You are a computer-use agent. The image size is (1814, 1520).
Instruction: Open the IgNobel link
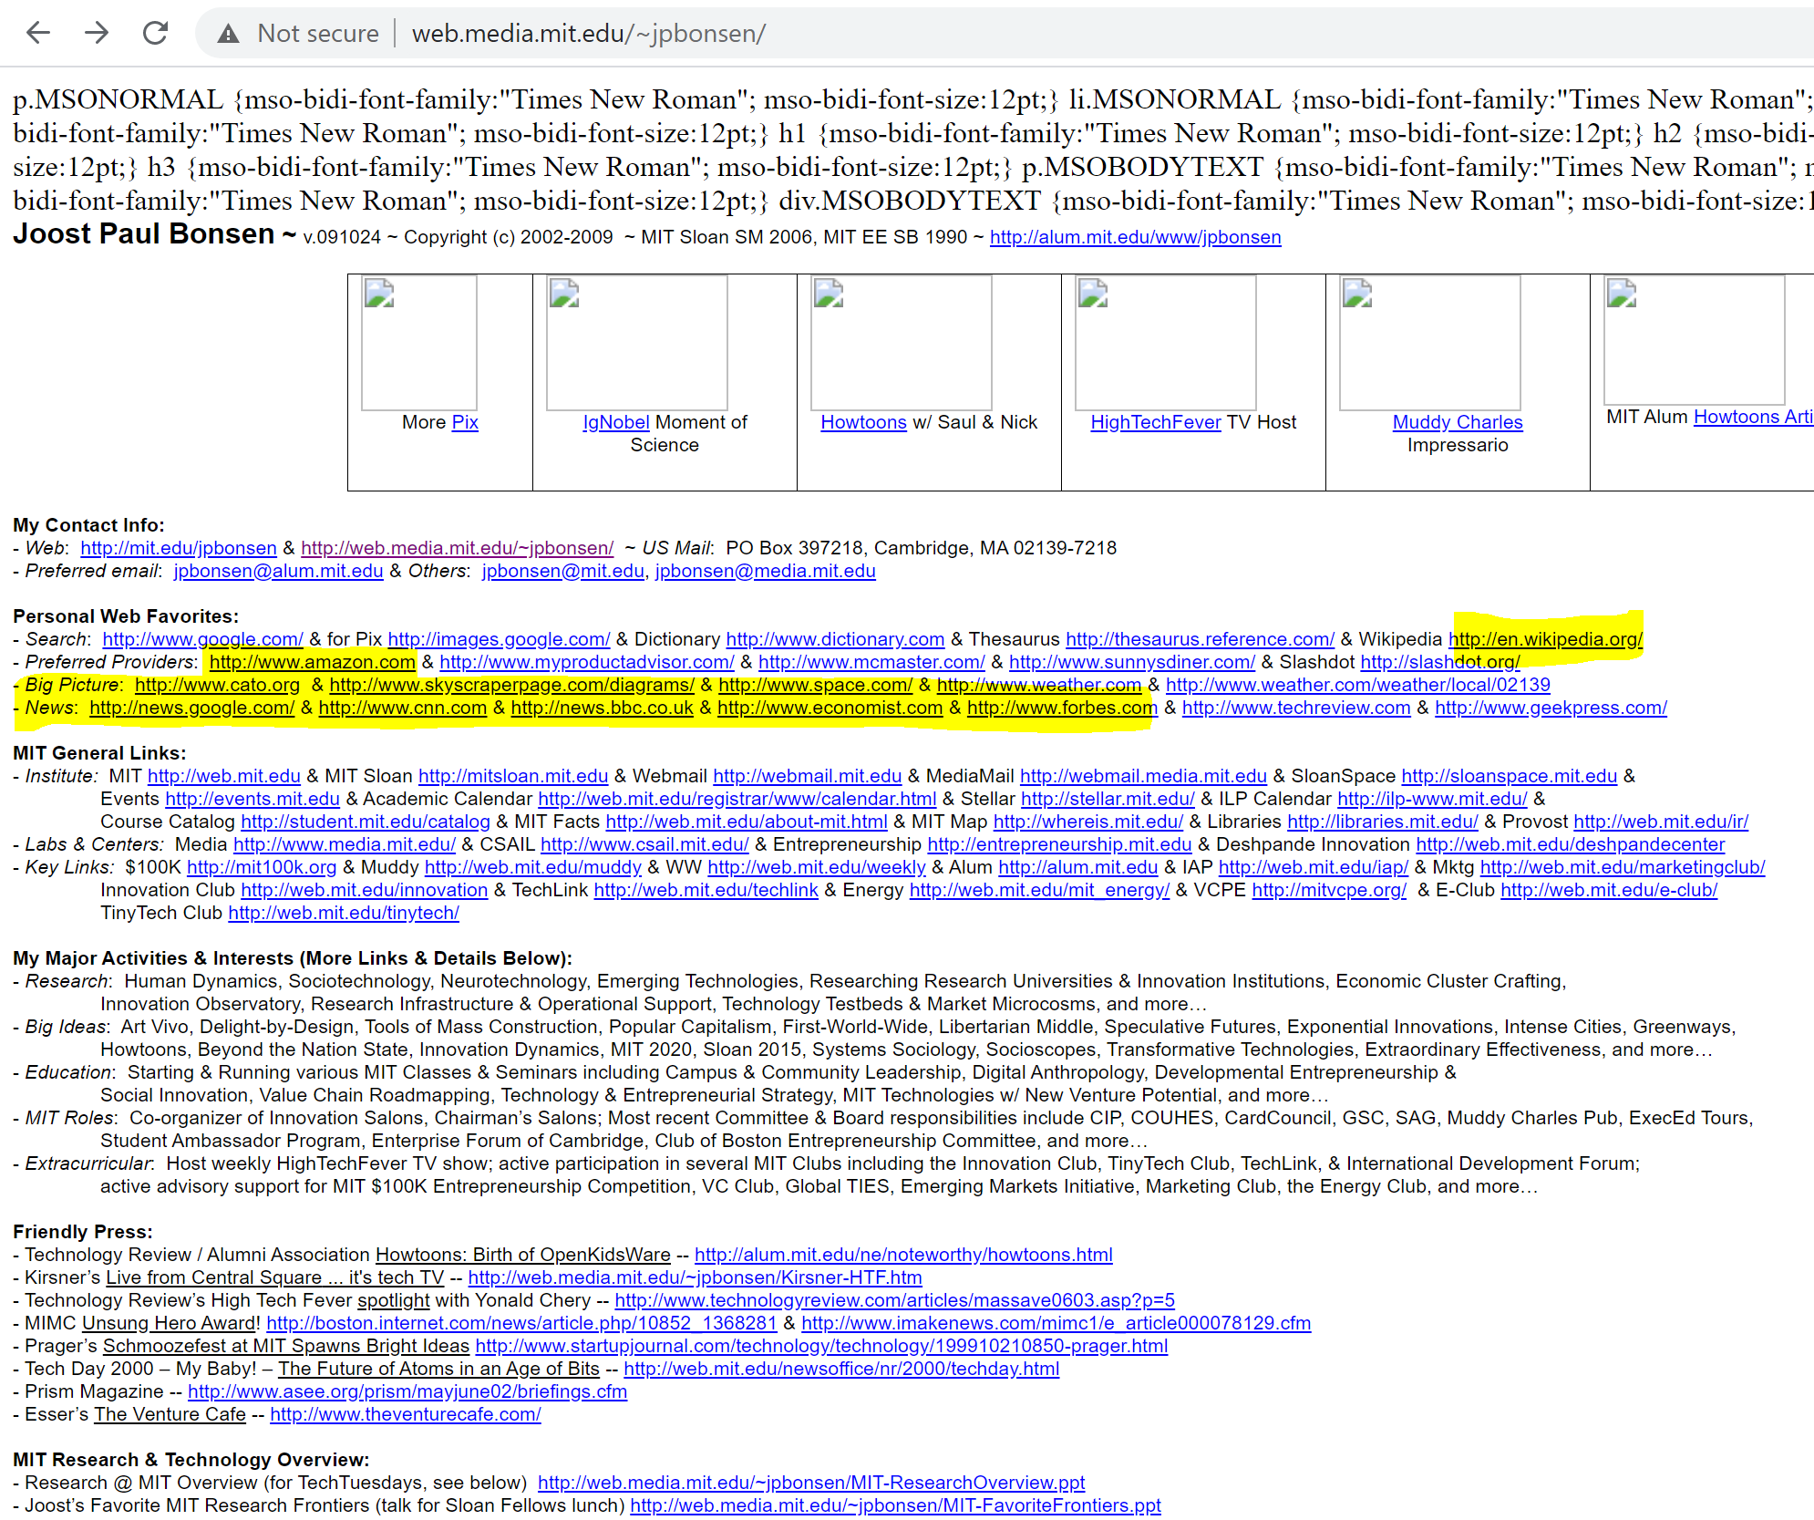tap(616, 422)
